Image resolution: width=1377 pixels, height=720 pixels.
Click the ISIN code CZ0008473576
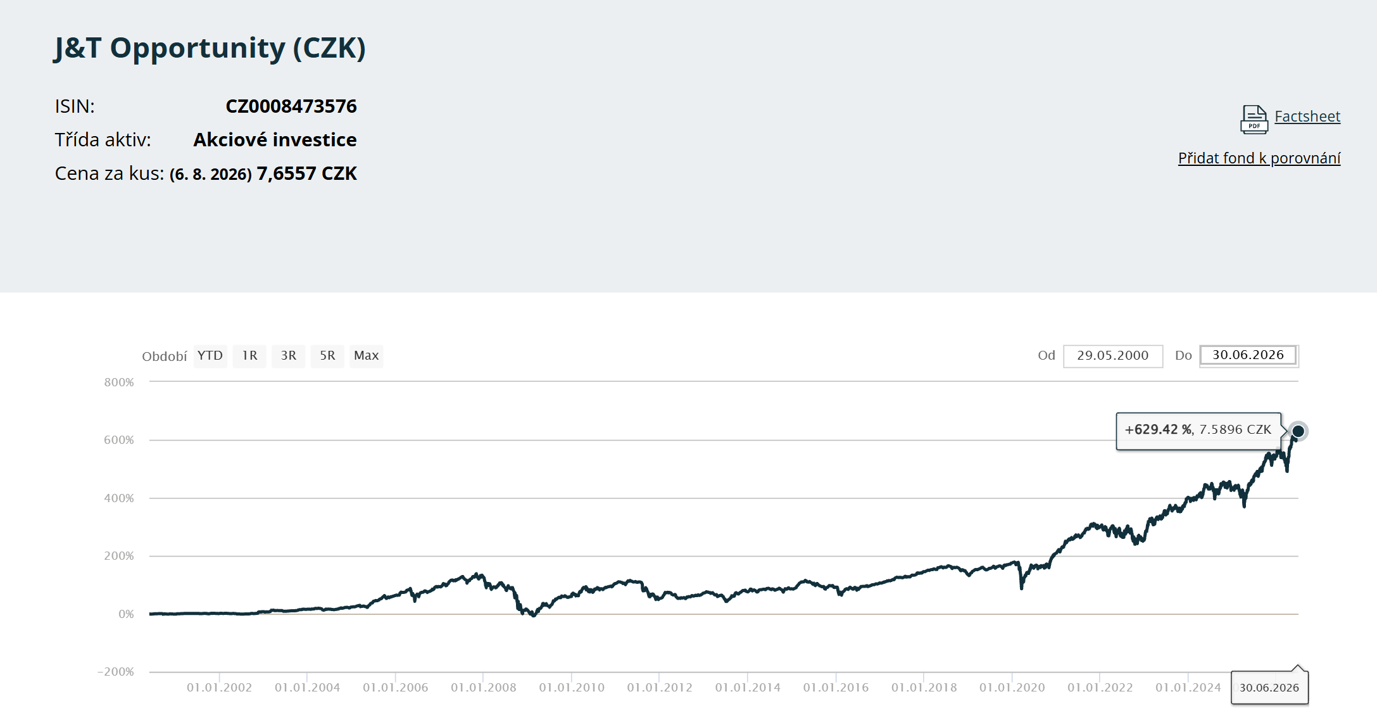pos(291,106)
